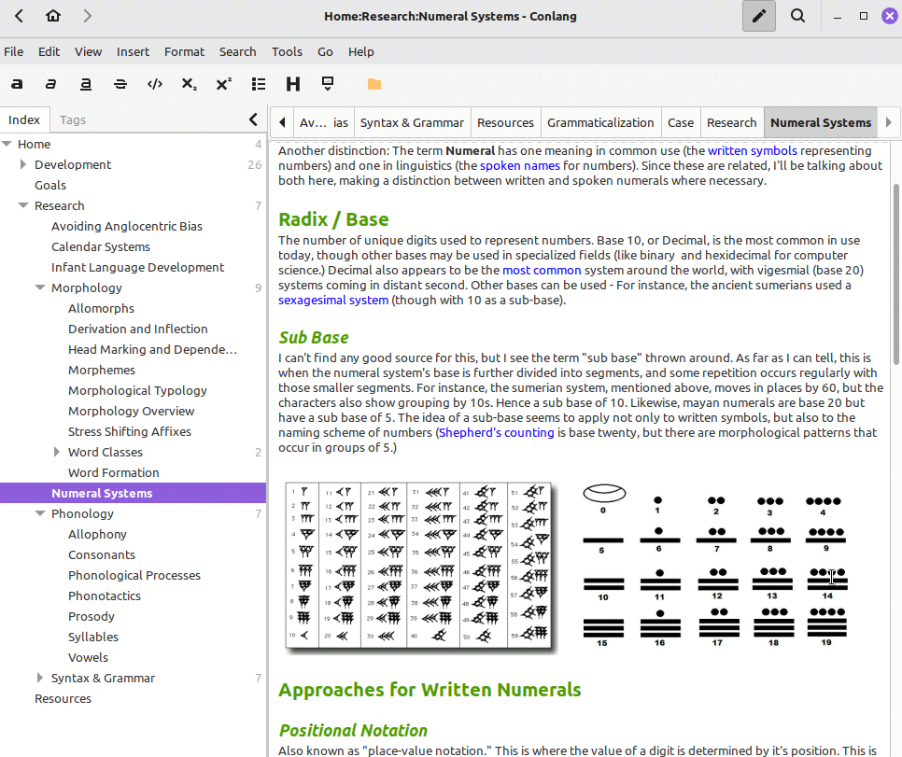
Task: Select Avoiding Anglocentric Bias page
Action: 127,226
